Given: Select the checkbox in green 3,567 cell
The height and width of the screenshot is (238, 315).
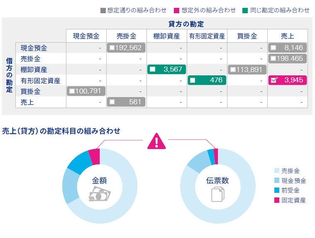Looking at the screenshot, I should click(153, 69).
